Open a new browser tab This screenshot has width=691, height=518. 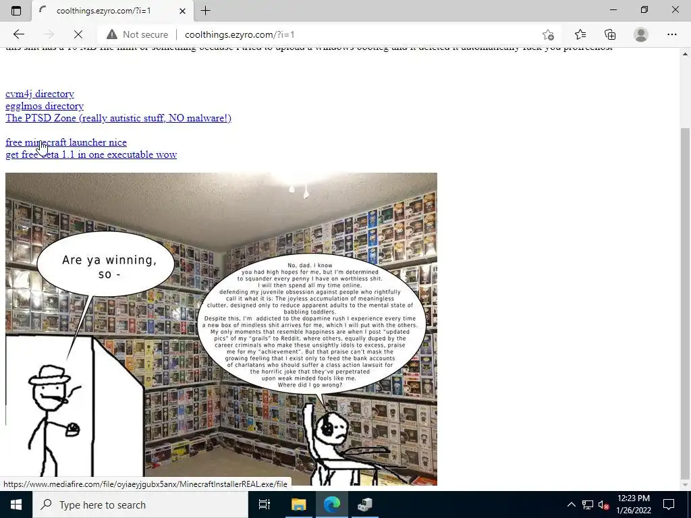[x=205, y=11]
